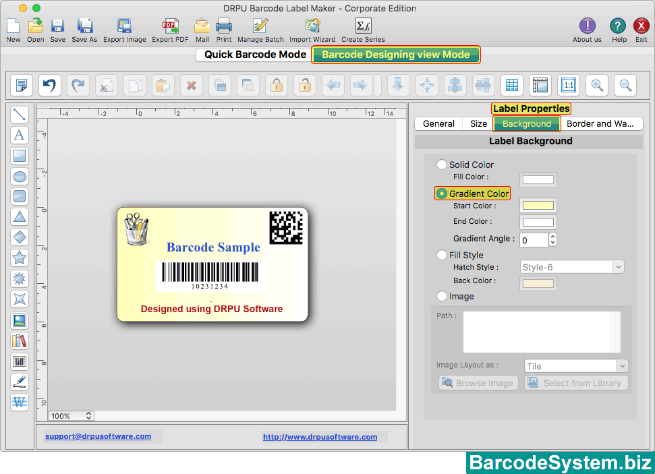Viewport: 655px width, 474px height.
Task: Open the support@drpusoftware.com email link
Action: point(98,436)
